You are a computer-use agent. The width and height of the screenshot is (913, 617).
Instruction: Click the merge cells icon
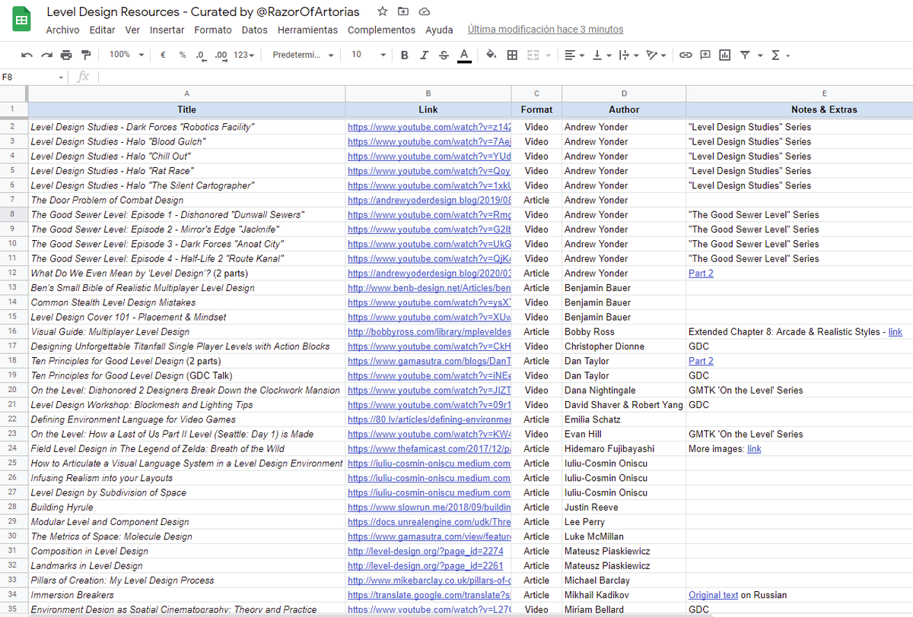pyautogui.click(x=533, y=55)
